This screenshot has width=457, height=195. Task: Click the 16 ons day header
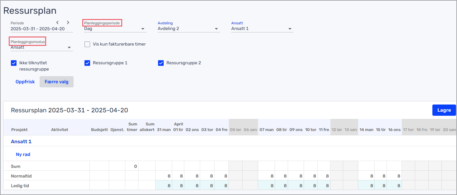[394, 130]
